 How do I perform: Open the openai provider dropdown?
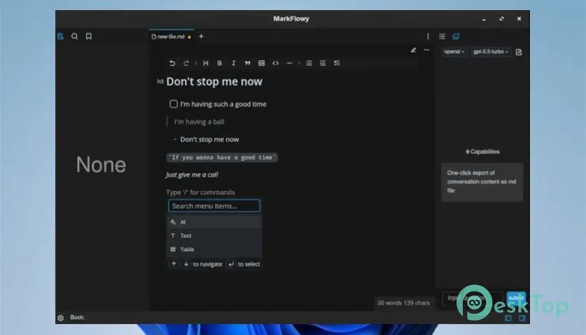point(454,52)
